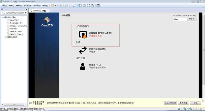Select the FreeBSD 64 位 virtual machine
Screen dimensions: 205x111
click(x=16, y=23)
